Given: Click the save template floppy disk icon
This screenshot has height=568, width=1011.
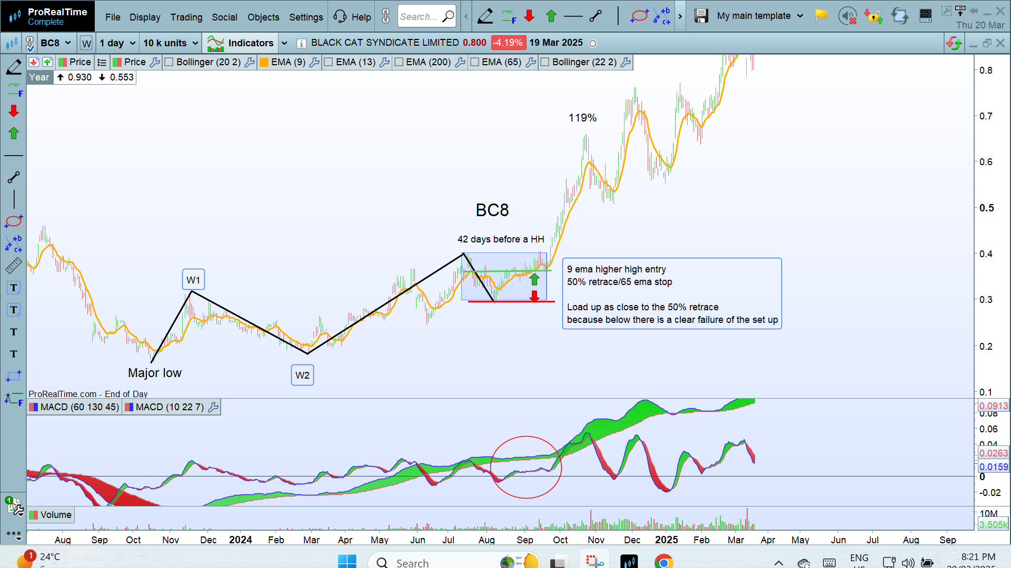Looking at the screenshot, I should [701, 16].
